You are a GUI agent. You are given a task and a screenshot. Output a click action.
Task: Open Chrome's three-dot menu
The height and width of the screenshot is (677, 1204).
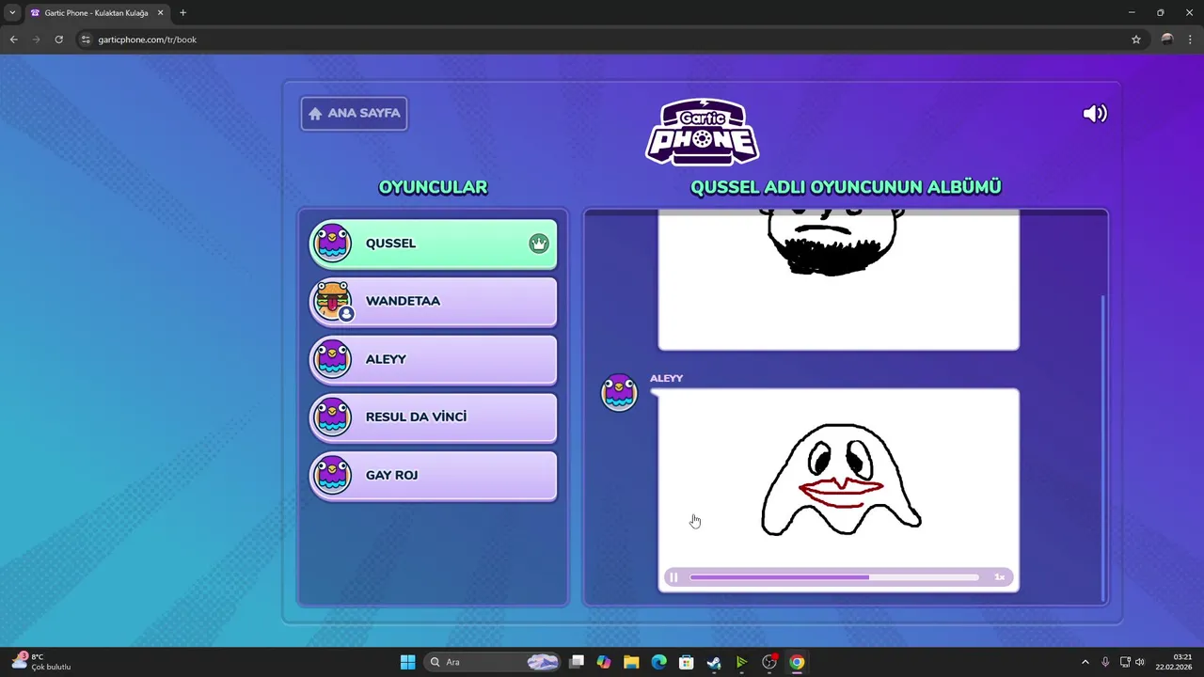click(1190, 39)
